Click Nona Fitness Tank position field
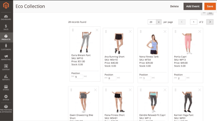Screen dimensions: 217x121 (x=147, y=78)
